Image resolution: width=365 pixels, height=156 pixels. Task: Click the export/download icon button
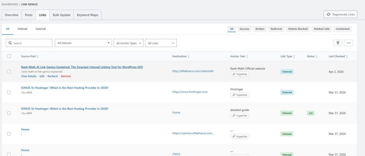pos(338,43)
